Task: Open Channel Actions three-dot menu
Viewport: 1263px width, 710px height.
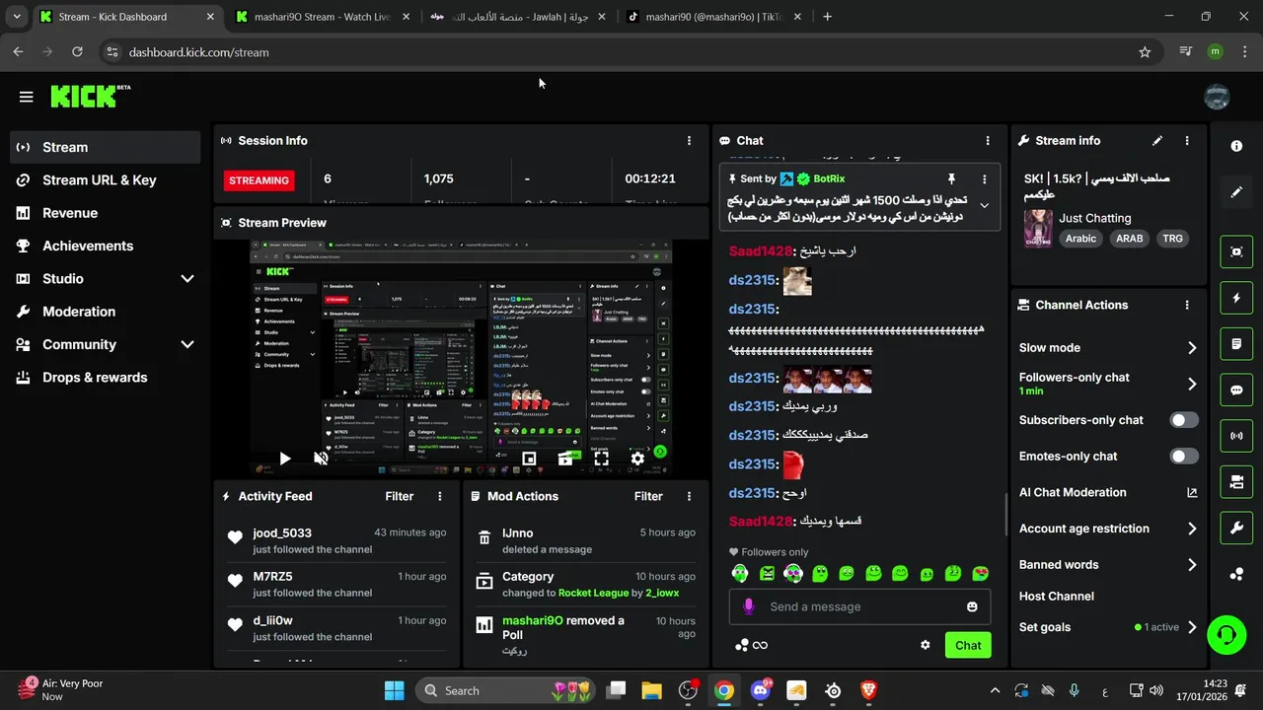Action: pyautogui.click(x=1187, y=306)
